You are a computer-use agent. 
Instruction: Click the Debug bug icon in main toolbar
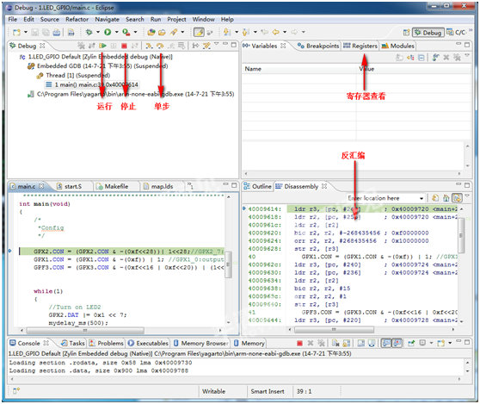[x=89, y=32]
